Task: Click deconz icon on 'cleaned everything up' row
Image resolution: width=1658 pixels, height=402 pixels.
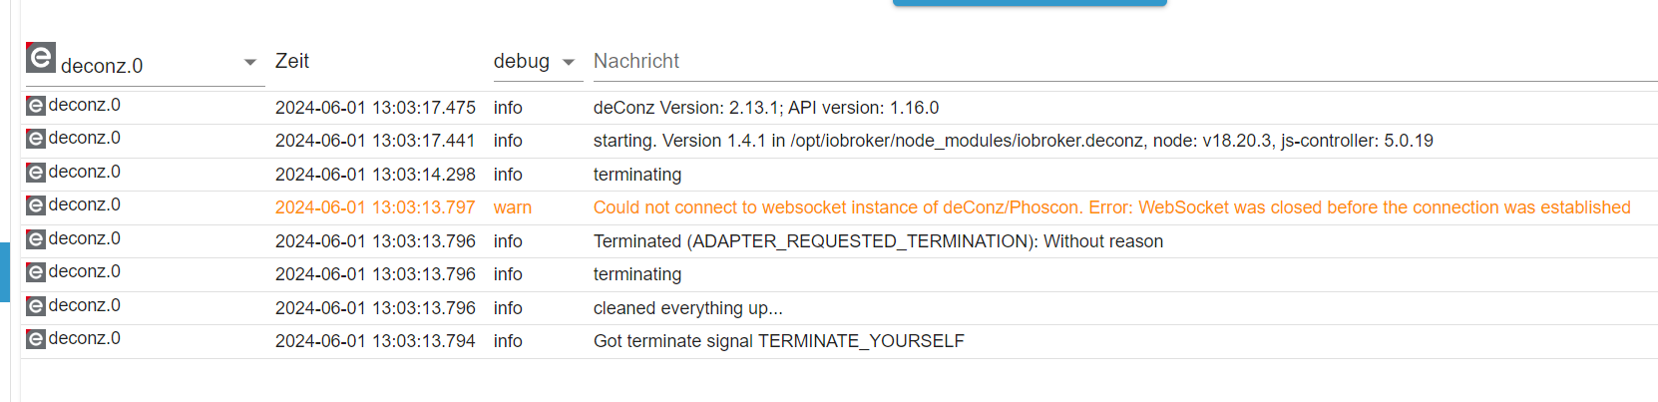Action: [36, 306]
